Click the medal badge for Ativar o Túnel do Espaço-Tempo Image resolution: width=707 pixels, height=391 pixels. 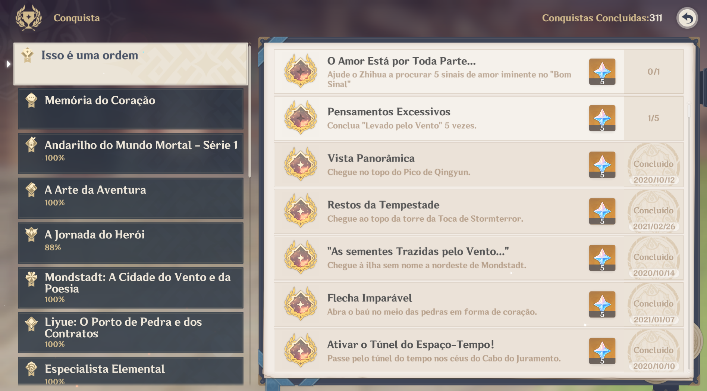tap(301, 351)
